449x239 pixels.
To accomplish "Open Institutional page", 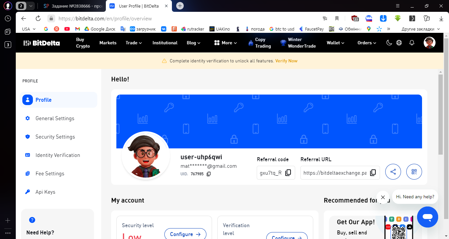I will click(165, 43).
